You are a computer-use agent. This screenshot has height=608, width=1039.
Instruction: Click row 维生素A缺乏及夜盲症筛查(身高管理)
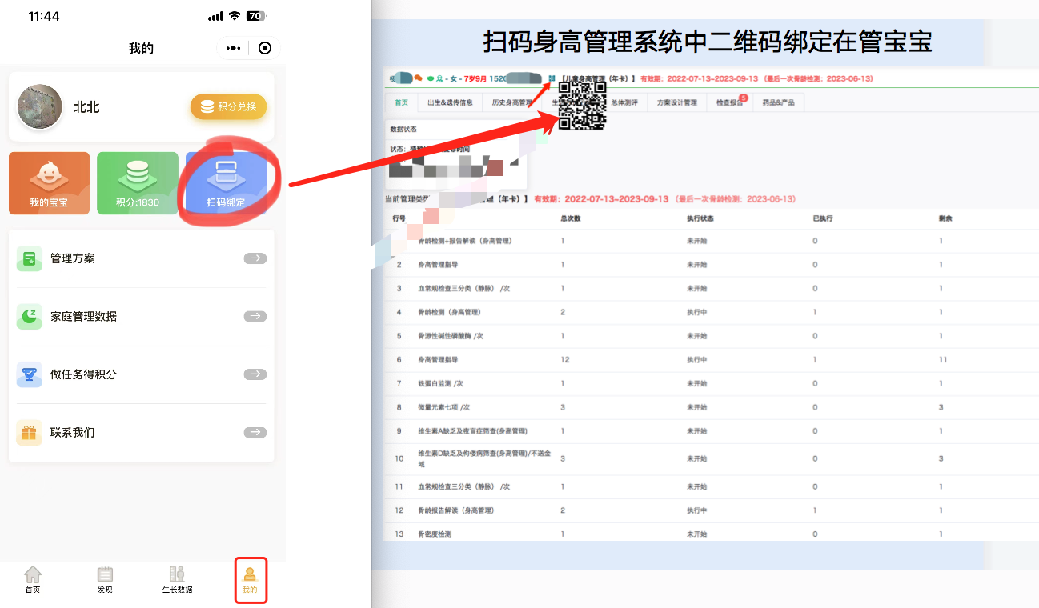point(712,431)
